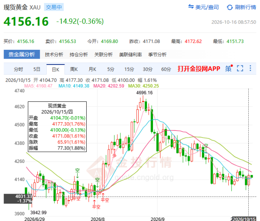The height and width of the screenshot is (221, 260).
Task: Open the 持仓分析 tab
Action: [78, 55]
